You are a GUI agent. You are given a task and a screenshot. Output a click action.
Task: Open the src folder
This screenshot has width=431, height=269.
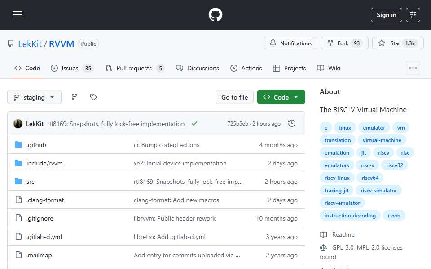(30, 182)
